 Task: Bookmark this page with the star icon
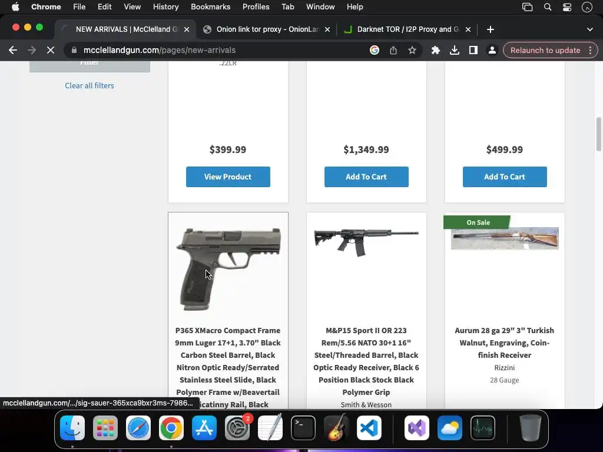point(412,51)
